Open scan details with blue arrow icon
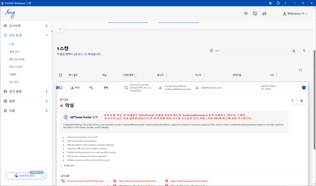This screenshot has height=186, width=316. click(304, 88)
